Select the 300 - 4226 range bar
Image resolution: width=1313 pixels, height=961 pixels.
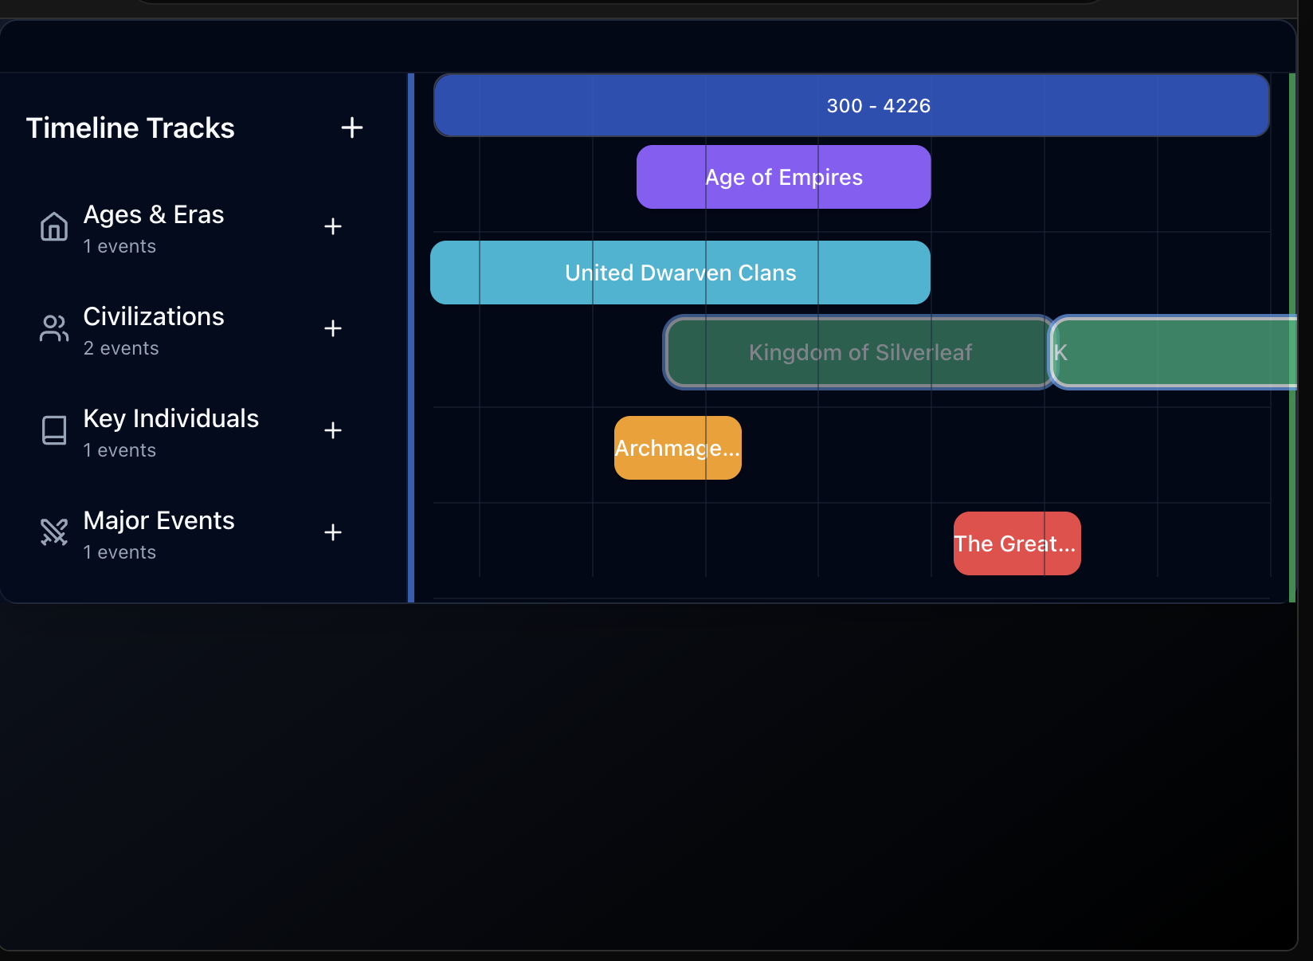pos(852,105)
